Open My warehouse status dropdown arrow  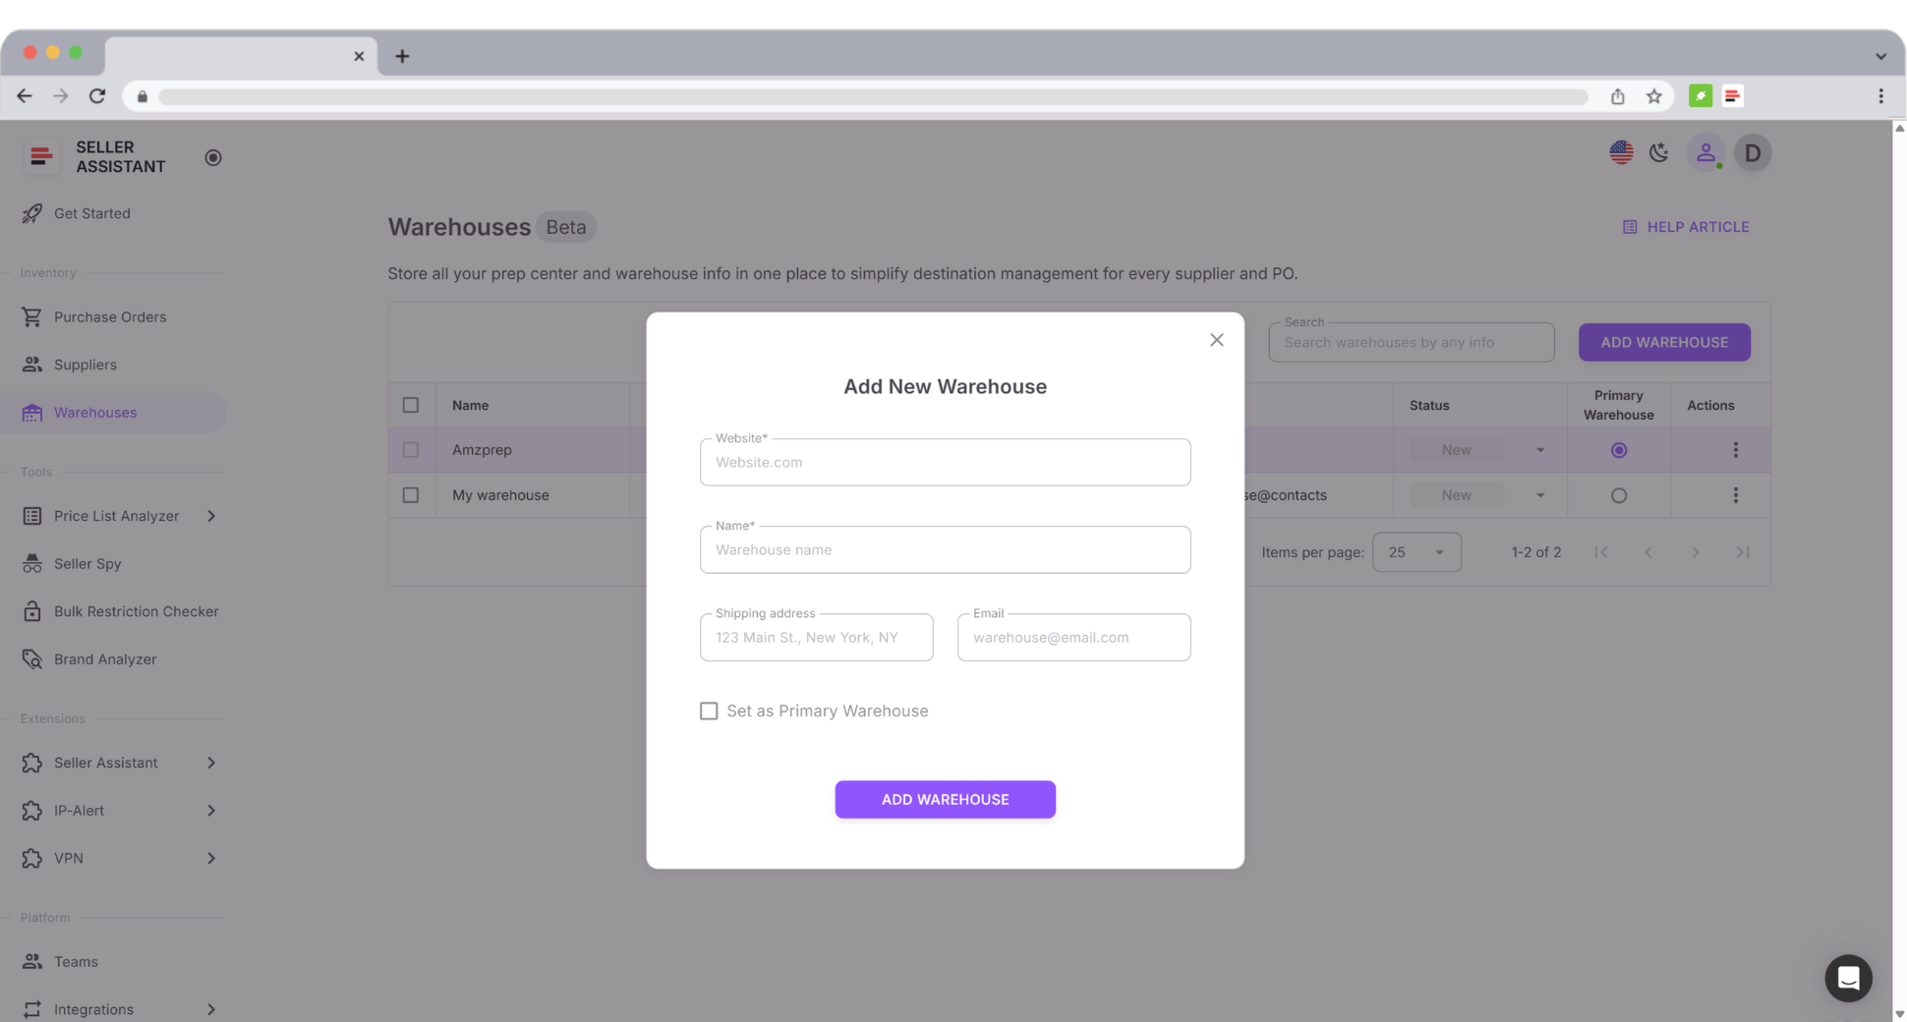(x=1540, y=495)
